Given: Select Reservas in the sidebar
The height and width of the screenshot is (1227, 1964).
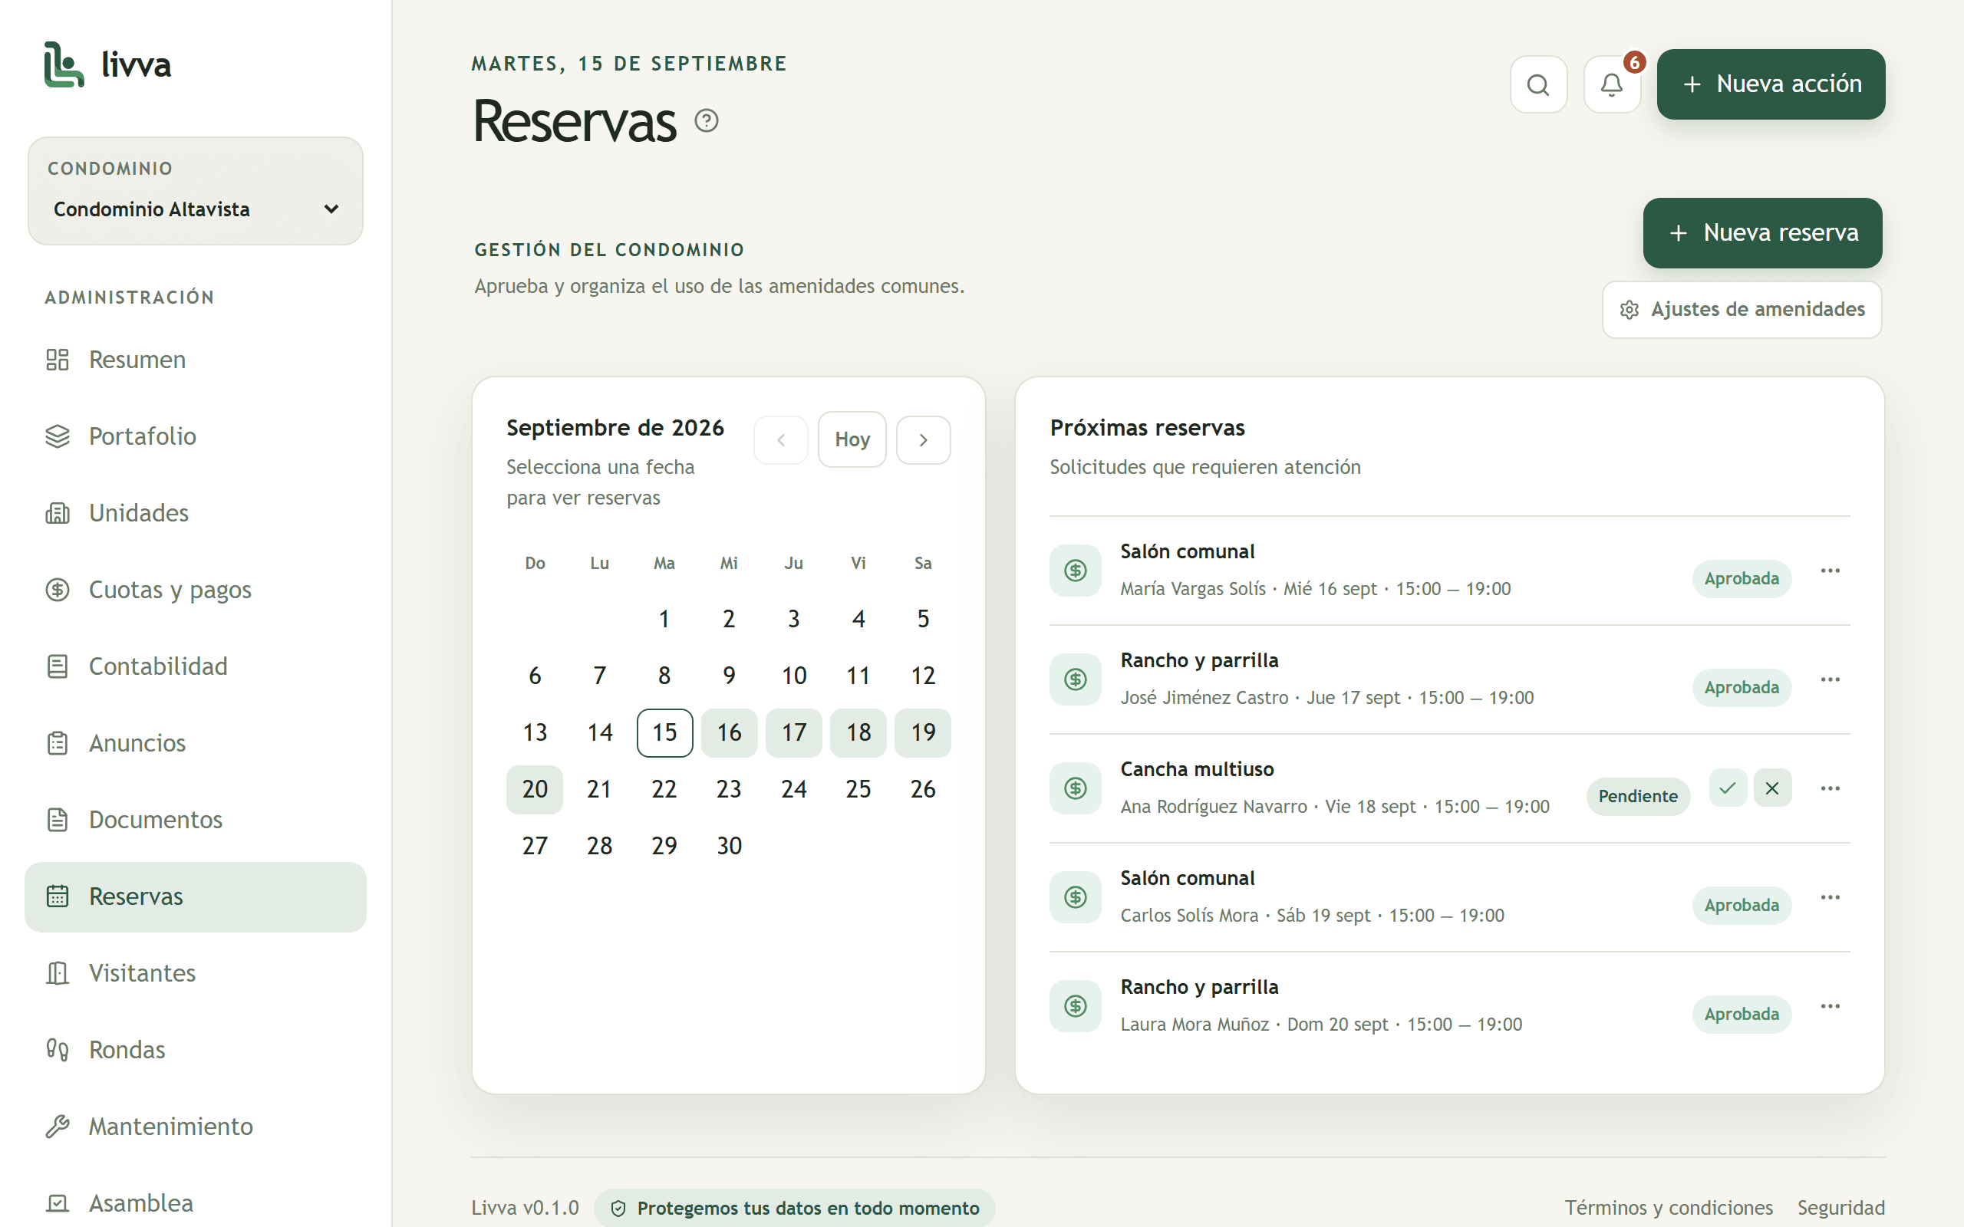Looking at the screenshot, I should coord(196,896).
